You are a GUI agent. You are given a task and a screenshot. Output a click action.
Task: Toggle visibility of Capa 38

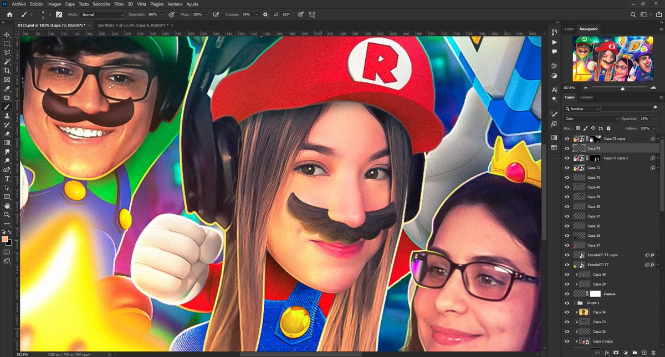(567, 206)
